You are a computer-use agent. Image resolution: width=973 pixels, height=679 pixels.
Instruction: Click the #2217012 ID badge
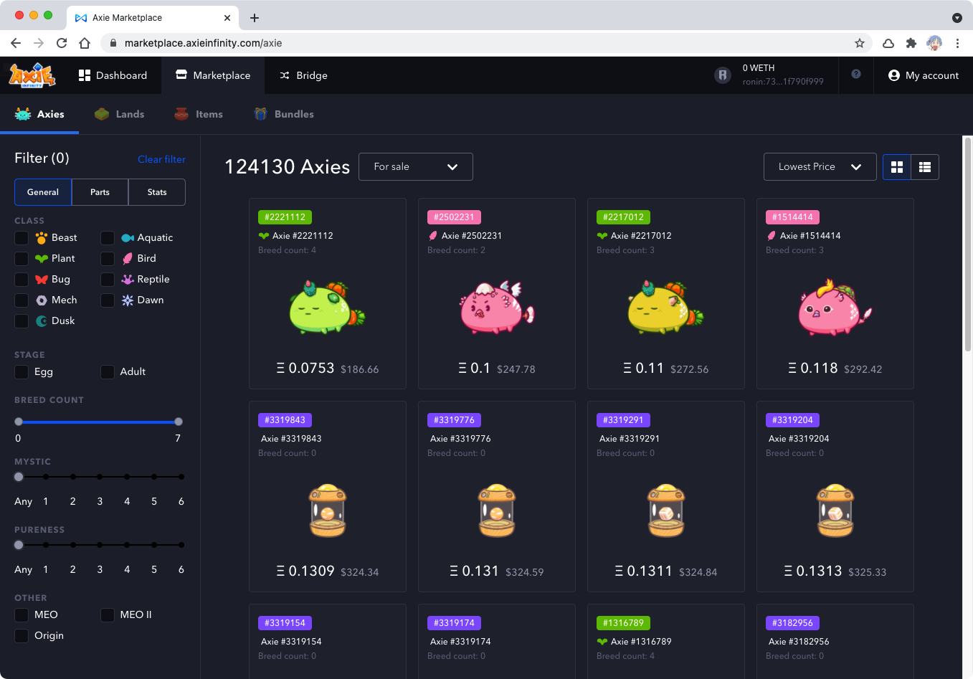pyautogui.click(x=623, y=217)
